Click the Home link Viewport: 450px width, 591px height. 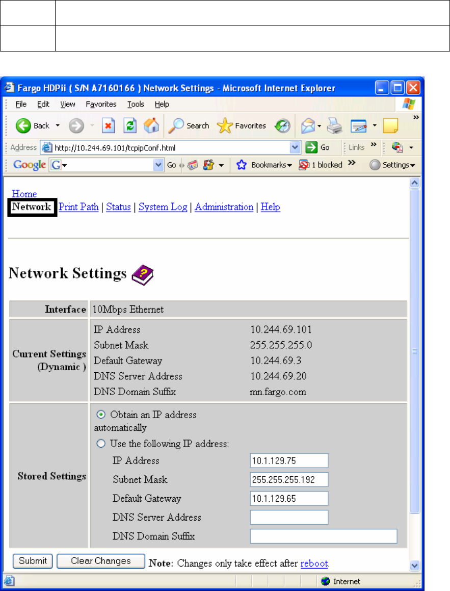point(24,194)
